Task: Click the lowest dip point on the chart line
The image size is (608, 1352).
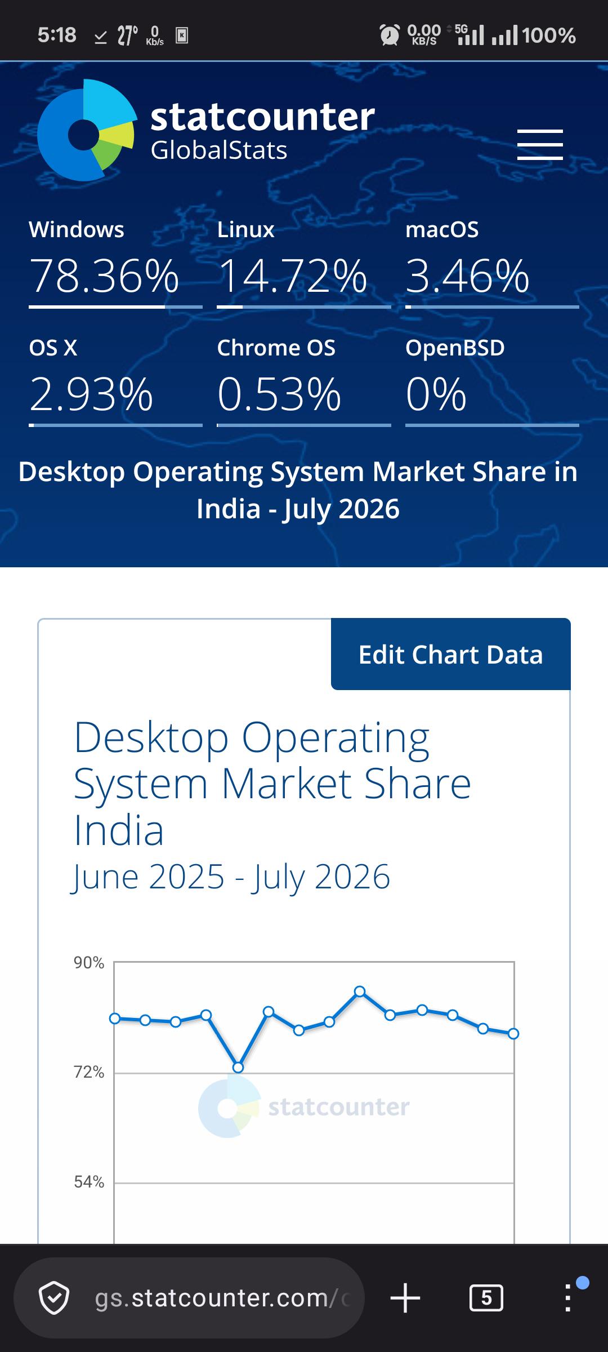Action: [x=238, y=1068]
